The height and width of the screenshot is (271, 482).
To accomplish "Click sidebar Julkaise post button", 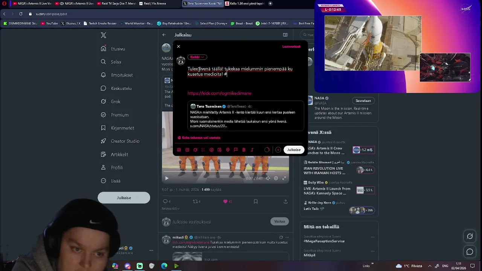I will 124,198.
